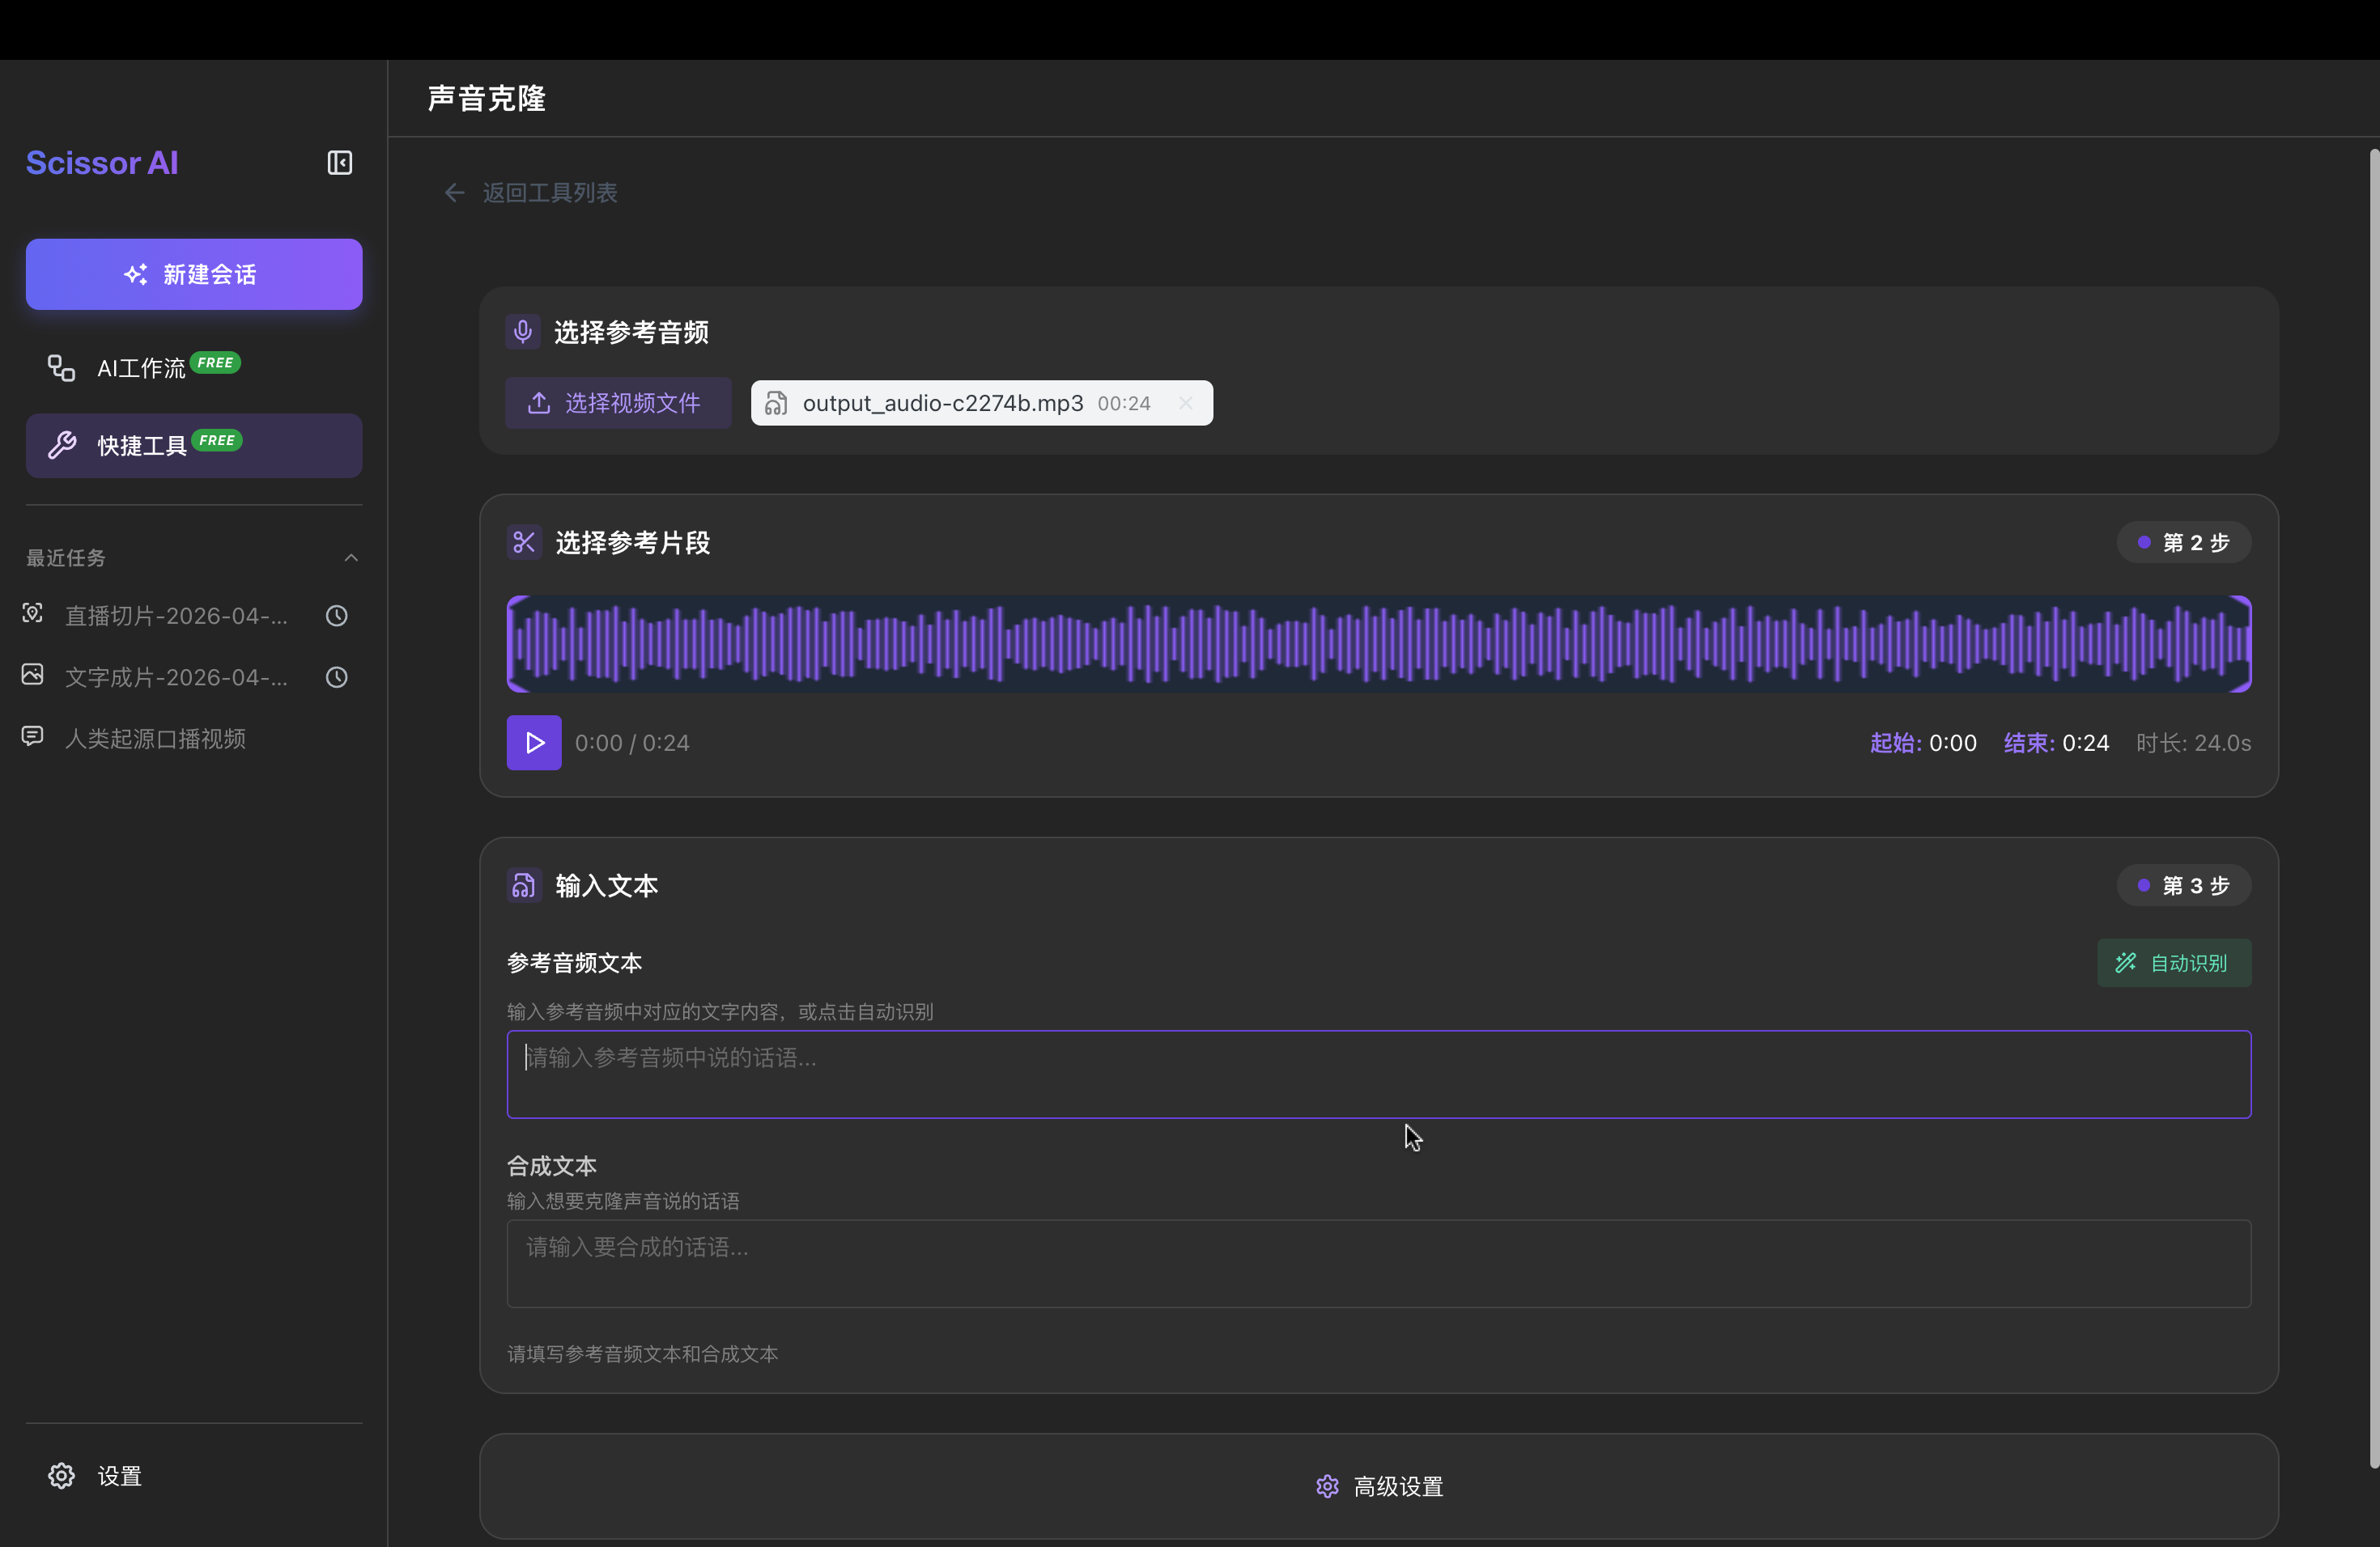Click the scissors icon beside 选择参考片段

click(x=523, y=543)
